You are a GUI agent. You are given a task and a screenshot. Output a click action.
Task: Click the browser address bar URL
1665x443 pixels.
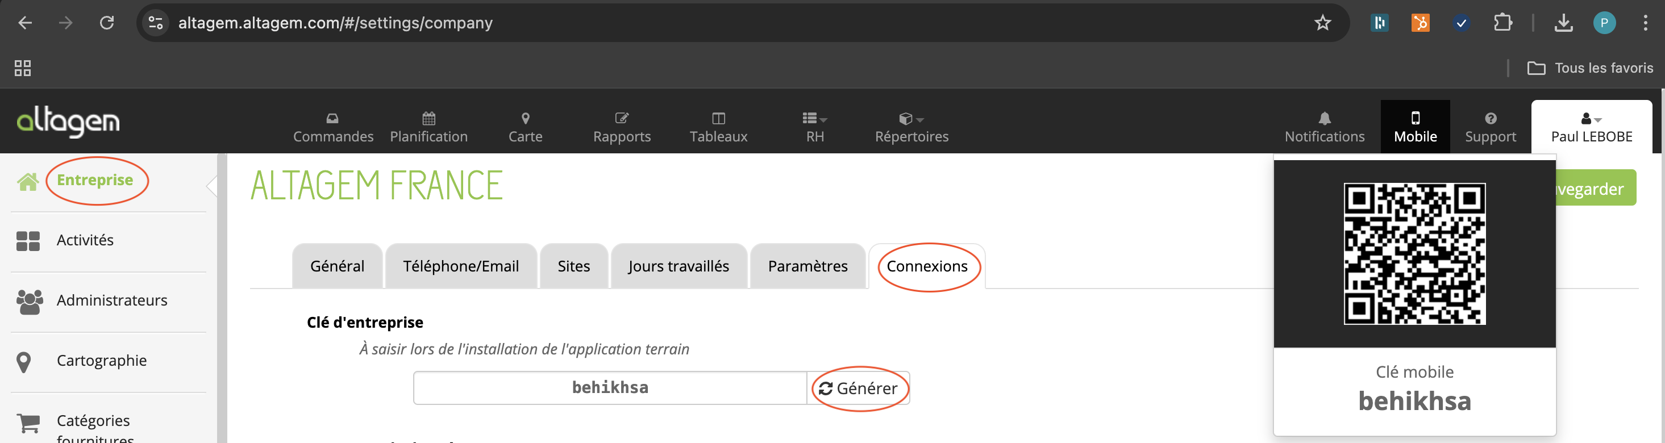[x=335, y=23]
